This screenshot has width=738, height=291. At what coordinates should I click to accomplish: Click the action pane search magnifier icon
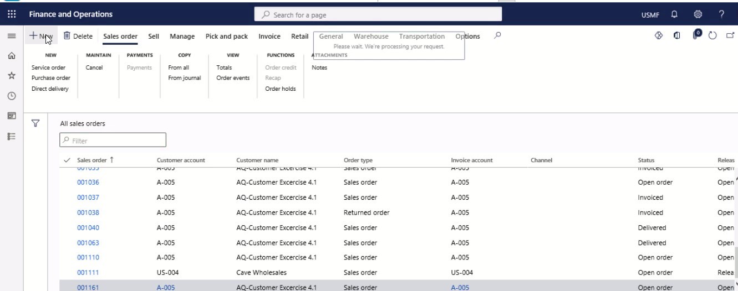tap(497, 35)
